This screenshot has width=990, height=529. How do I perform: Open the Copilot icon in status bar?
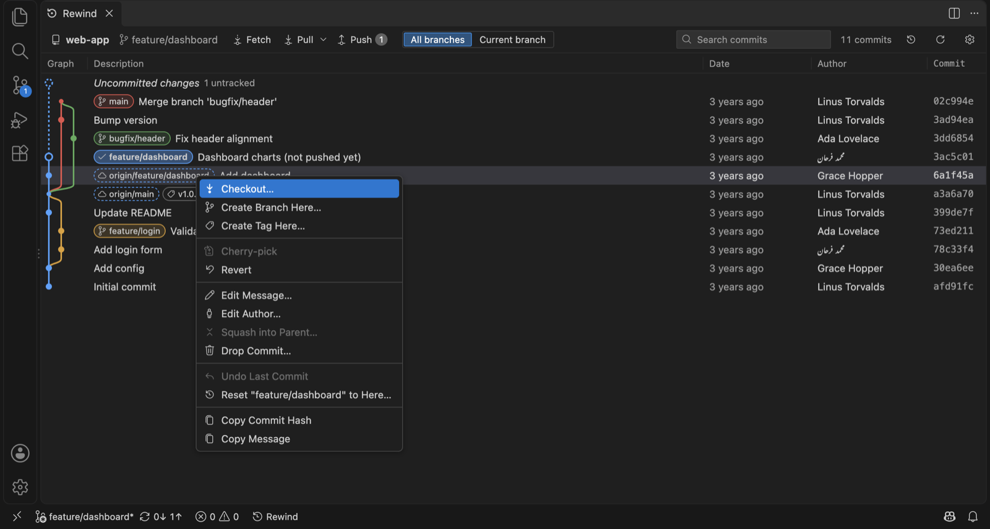click(949, 516)
